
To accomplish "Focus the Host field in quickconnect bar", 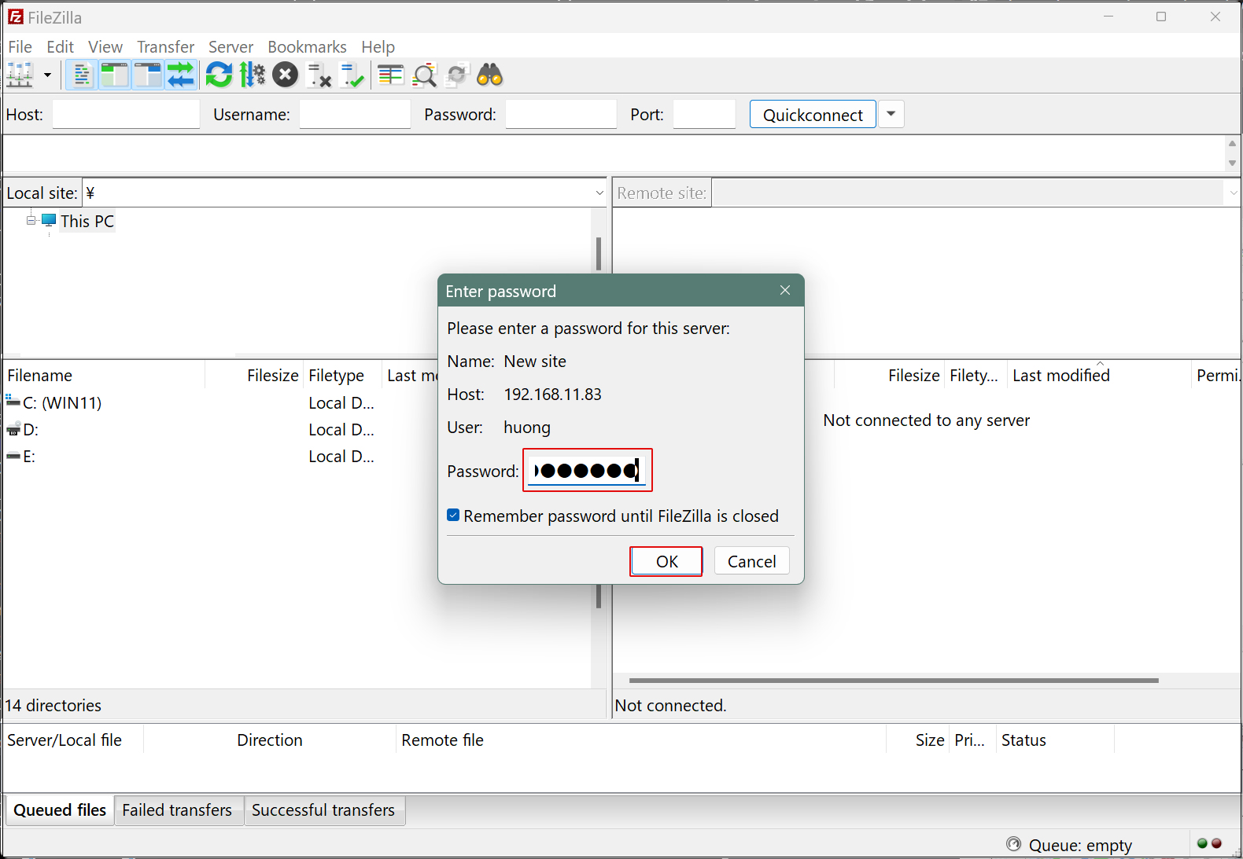I will [x=126, y=114].
